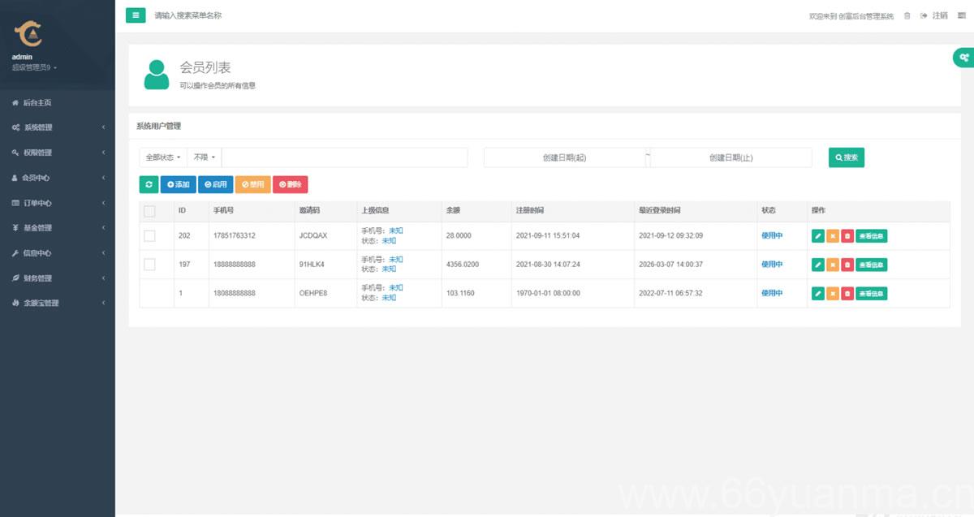Click registration time 2021-08-30 14:07:24

point(548,264)
